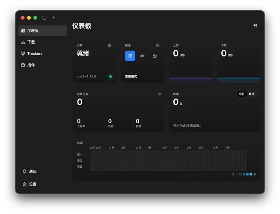Toggle the sidebar panel icon

click(x=45, y=18)
